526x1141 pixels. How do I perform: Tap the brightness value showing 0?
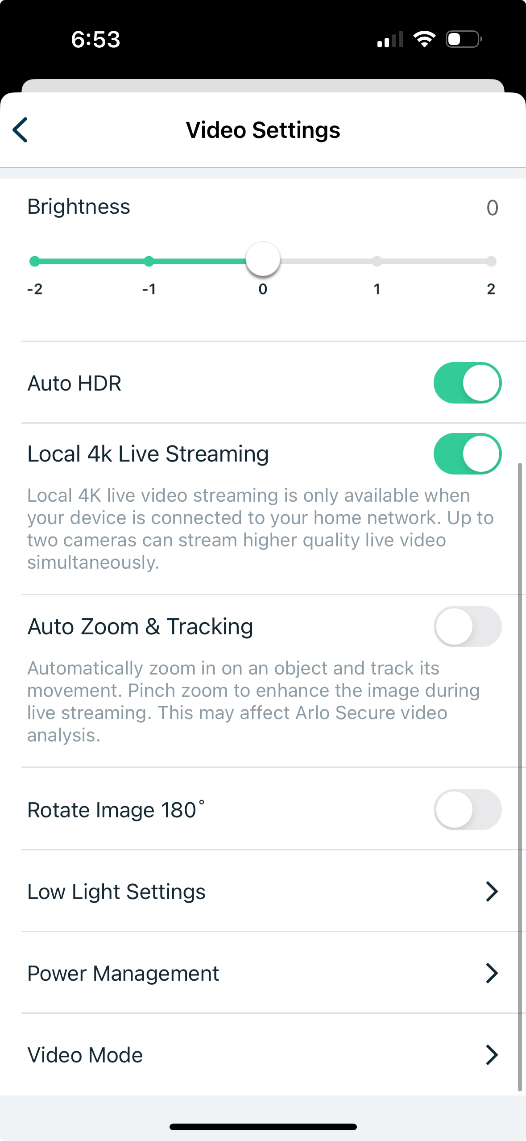point(493,207)
